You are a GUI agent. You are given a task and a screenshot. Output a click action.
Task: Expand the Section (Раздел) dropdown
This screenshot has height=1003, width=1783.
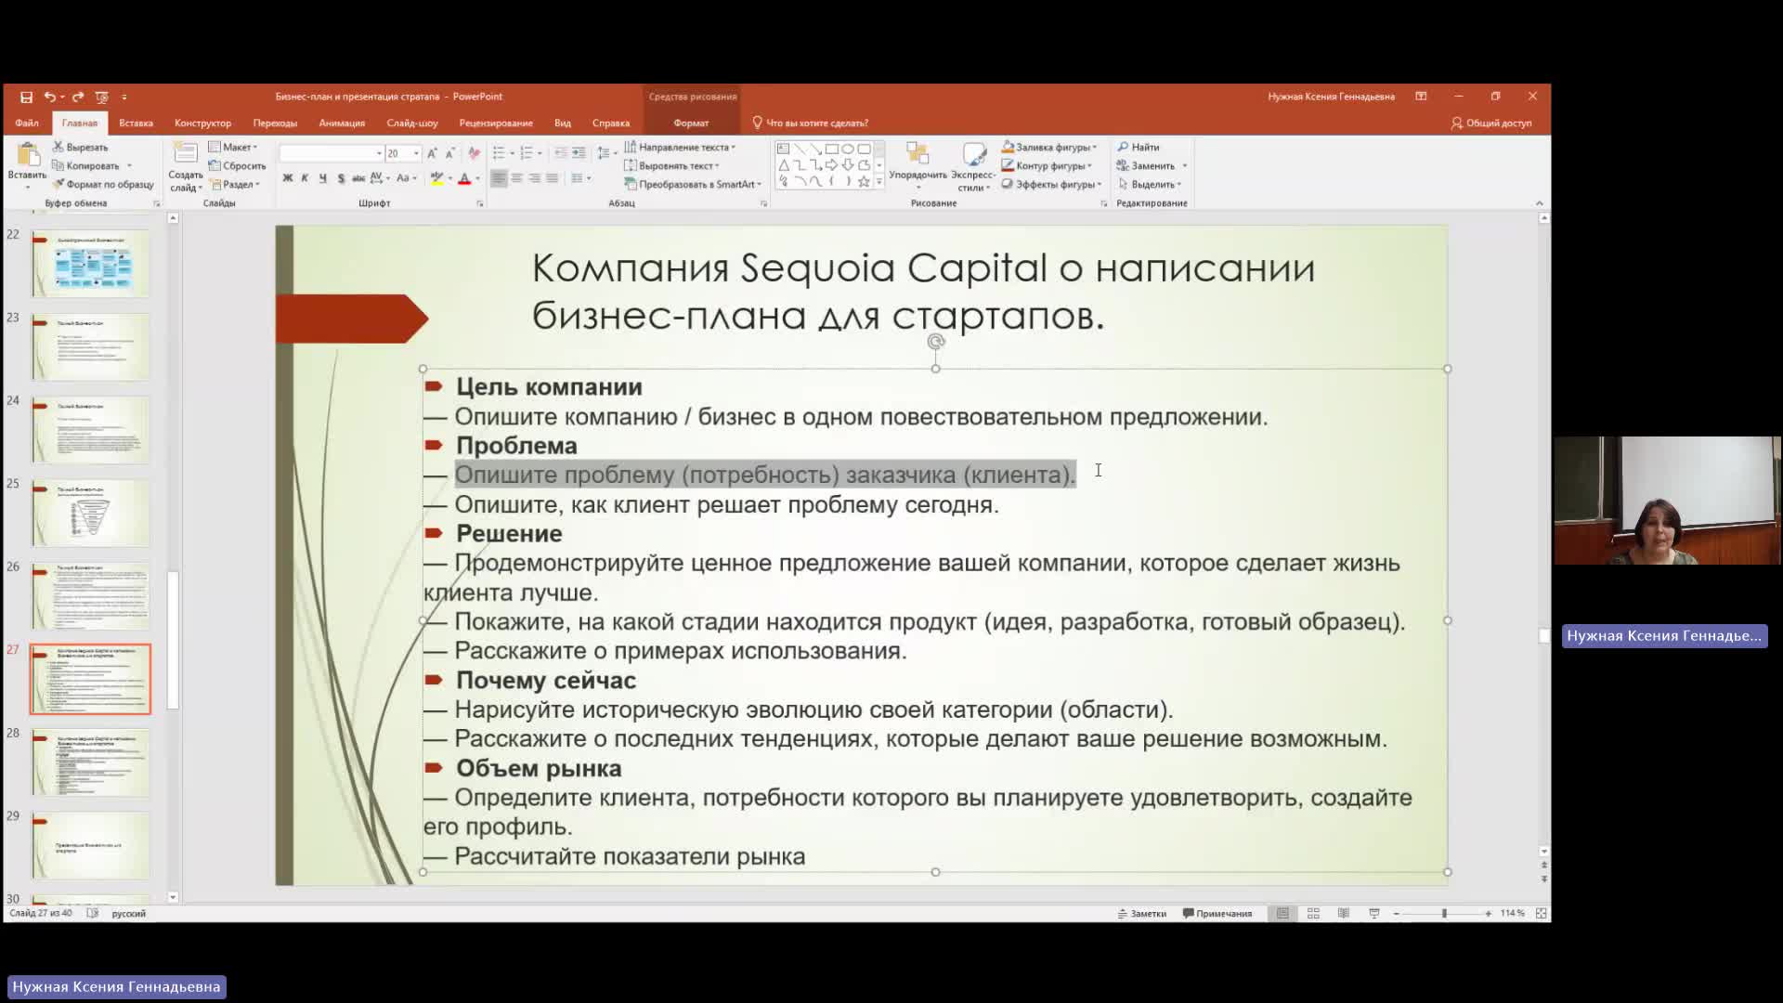click(235, 184)
